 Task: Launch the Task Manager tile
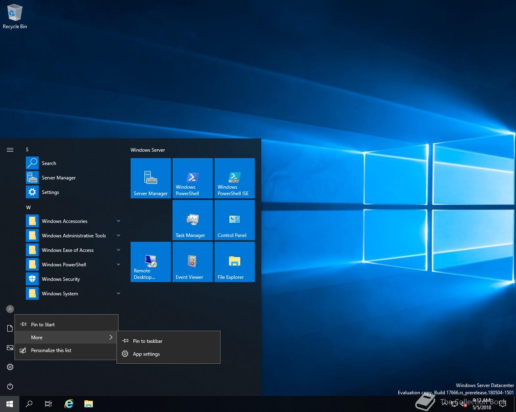(192, 220)
